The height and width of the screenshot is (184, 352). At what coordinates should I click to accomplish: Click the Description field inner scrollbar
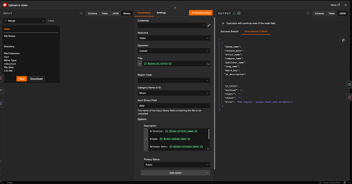(209, 134)
